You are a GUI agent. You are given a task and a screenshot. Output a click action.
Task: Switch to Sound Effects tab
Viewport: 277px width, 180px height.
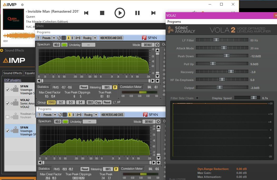13,73
